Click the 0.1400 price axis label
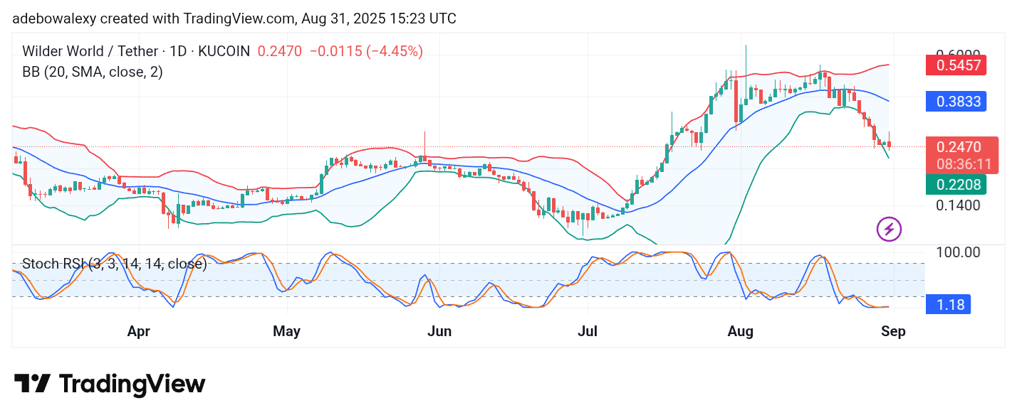The width and height of the screenshot is (1017, 420). tap(959, 205)
